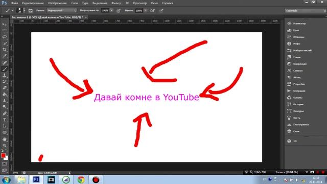The height and width of the screenshot is (184, 327).
Task: Open the Стили panel
Action: 294,57
